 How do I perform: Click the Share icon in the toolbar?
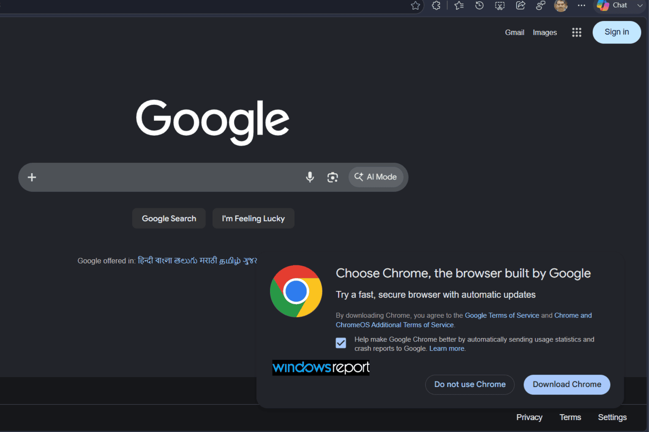pos(521,5)
